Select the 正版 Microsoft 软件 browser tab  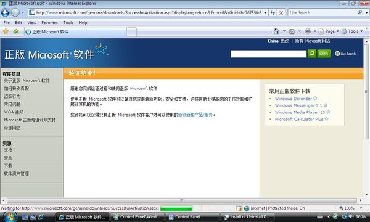75,32
